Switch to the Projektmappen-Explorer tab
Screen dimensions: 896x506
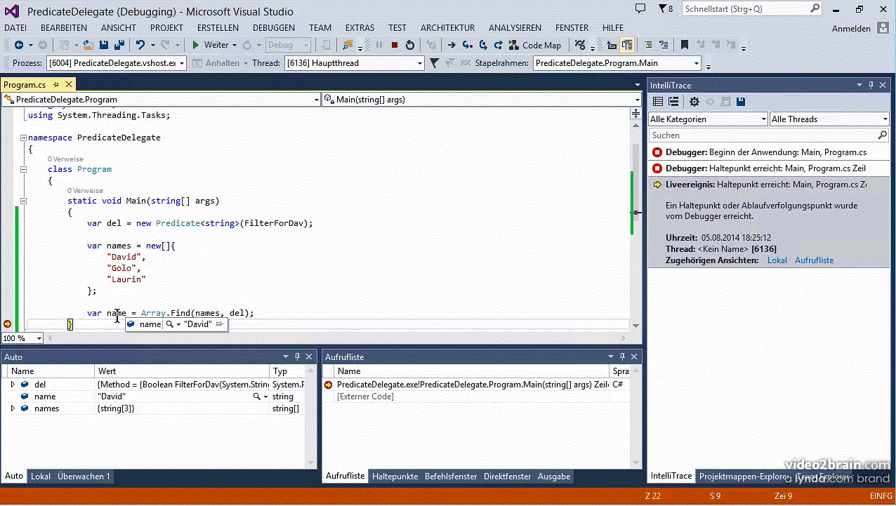744,476
